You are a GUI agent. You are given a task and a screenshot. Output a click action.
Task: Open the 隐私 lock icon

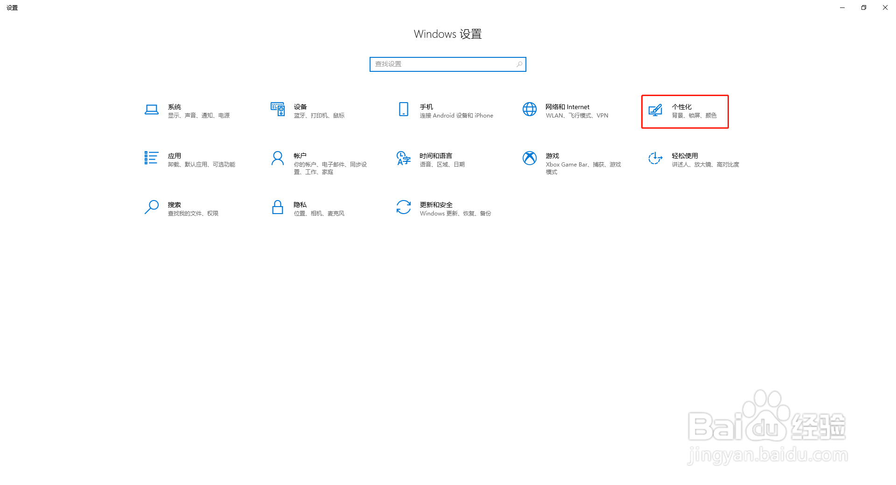pos(278,207)
